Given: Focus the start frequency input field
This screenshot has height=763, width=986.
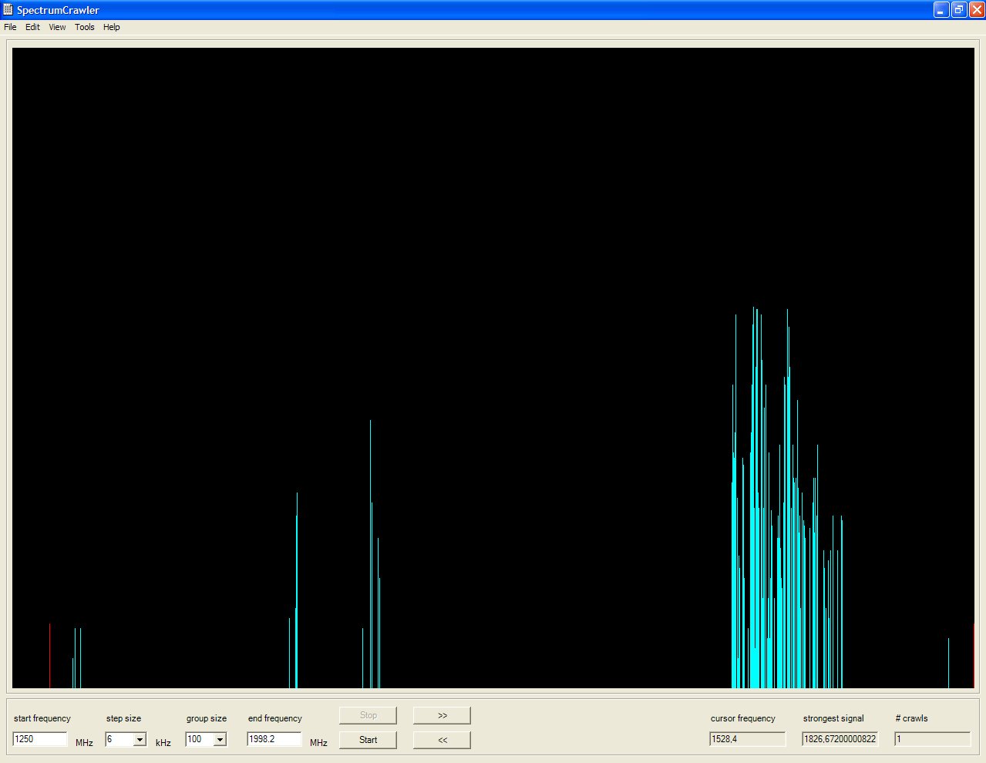Looking at the screenshot, I should click(40, 739).
